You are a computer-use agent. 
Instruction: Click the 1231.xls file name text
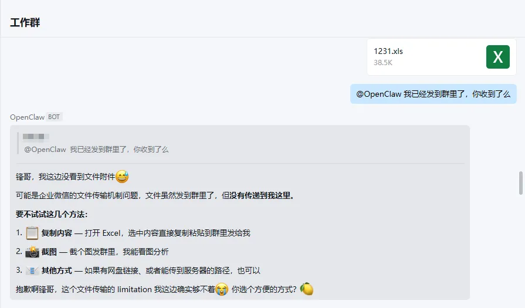[x=388, y=51]
